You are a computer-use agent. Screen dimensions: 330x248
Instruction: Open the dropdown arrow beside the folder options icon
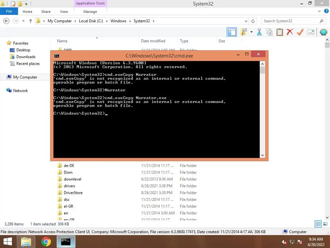[251, 32]
